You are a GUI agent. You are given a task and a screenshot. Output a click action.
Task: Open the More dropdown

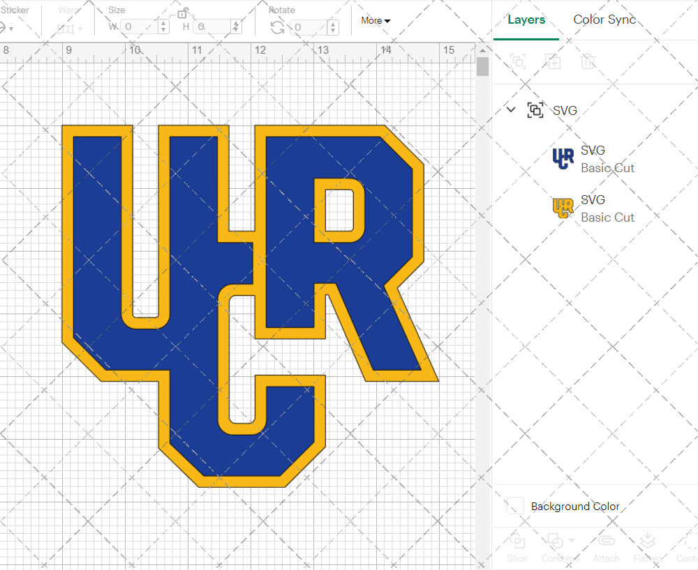pos(375,21)
